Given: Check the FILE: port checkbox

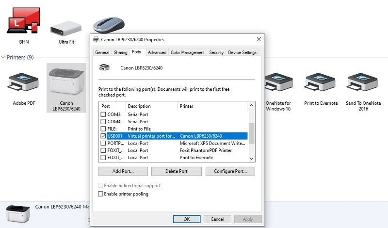Looking at the screenshot, I should 103,129.
